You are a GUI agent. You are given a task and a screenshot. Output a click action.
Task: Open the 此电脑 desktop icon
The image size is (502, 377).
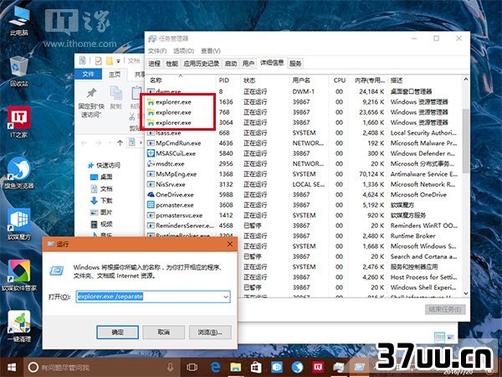[19, 21]
